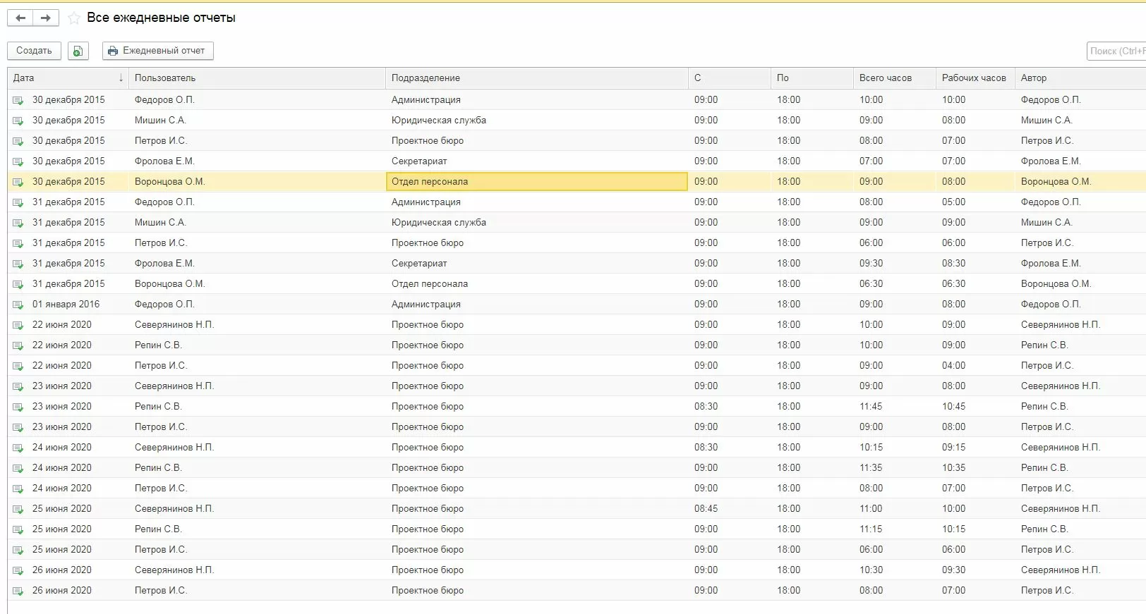Select 'Петров И.С.' user in the 23 июня 2020 row
Image resolution: width=1146 pixels, height=614 pixels.
(161, 427)
